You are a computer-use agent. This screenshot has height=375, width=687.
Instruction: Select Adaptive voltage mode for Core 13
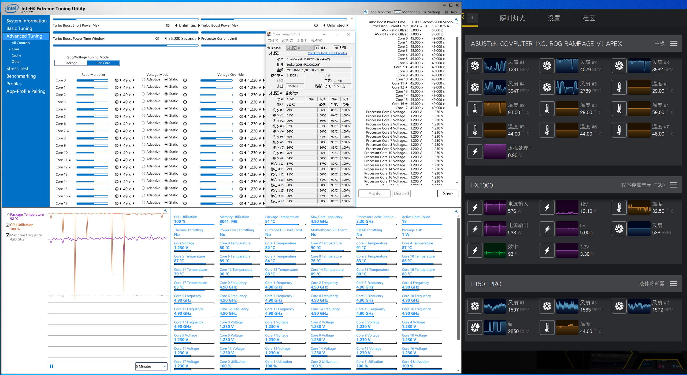[x=143, y=174]
